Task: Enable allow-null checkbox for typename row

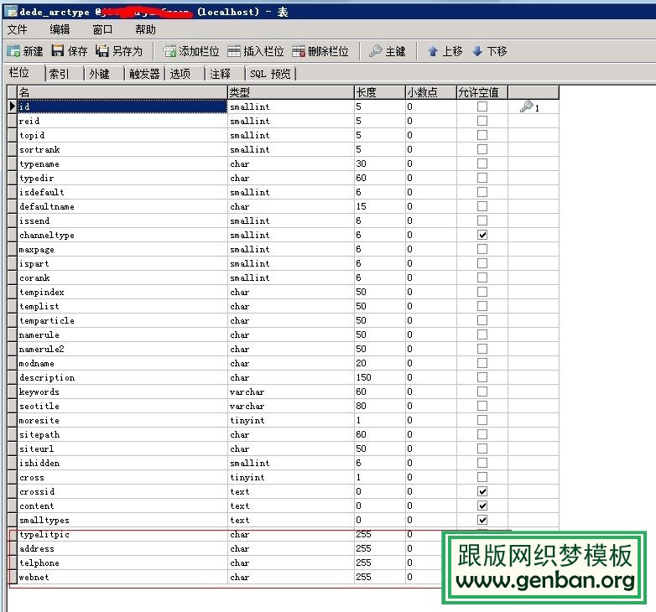Action: (482, 163)
